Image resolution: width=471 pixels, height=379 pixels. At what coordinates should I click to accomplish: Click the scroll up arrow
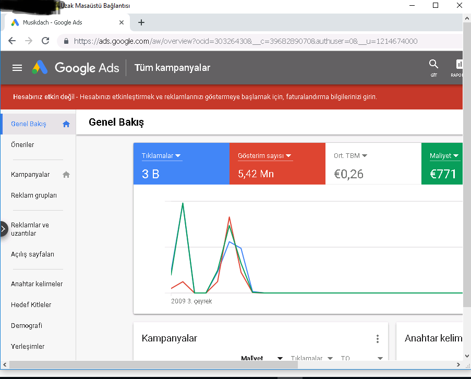click(x=467, y=18)
